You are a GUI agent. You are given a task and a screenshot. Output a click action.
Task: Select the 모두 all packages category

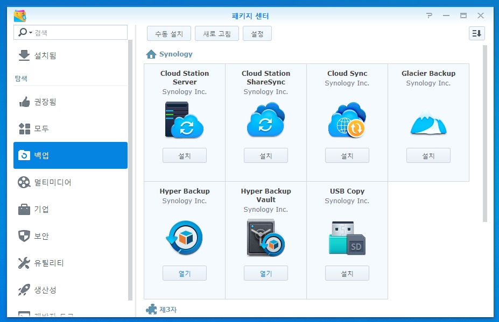coord(71,128)
